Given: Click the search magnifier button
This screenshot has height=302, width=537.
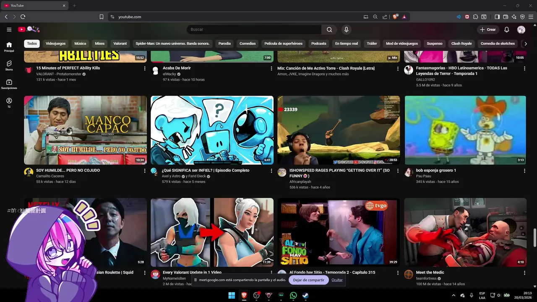Looking at the screenshot, I should point(329,29).
